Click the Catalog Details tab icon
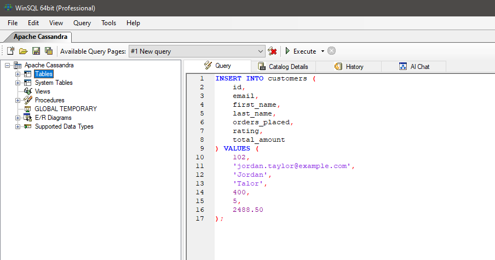Screen dimensions: 495x260 pos(262,66)
